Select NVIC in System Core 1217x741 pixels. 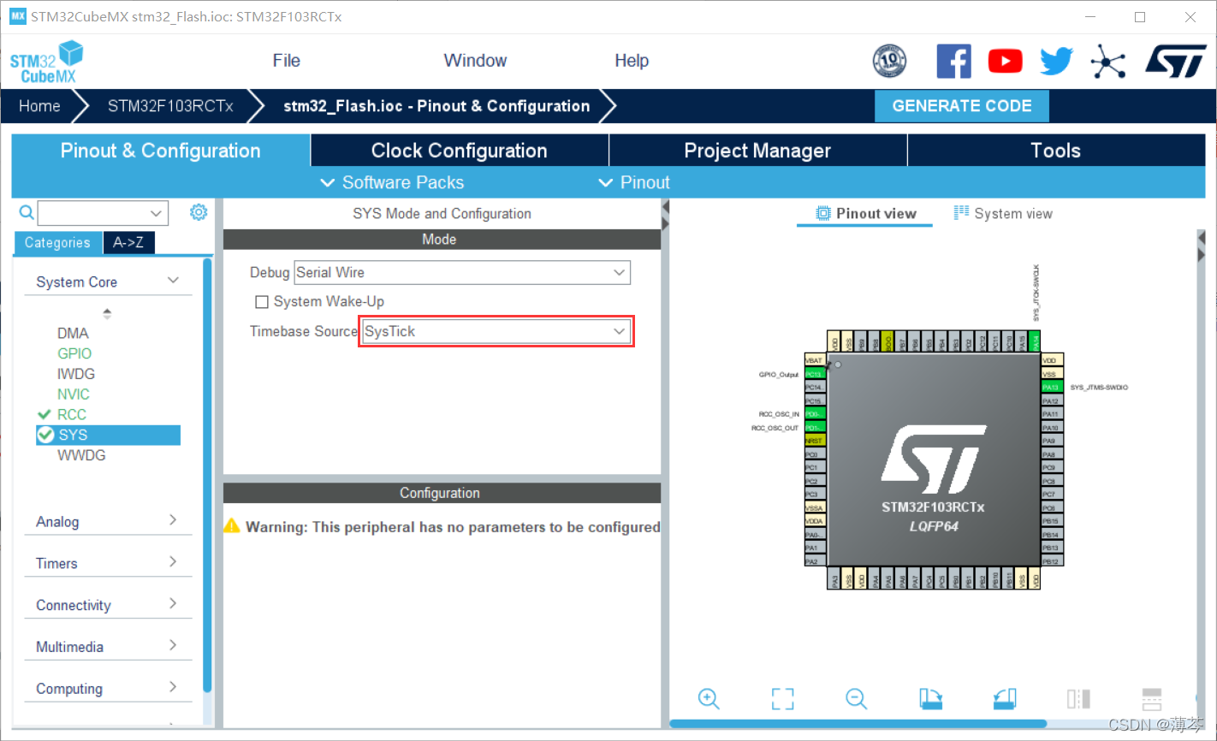(x=74, y=394)
